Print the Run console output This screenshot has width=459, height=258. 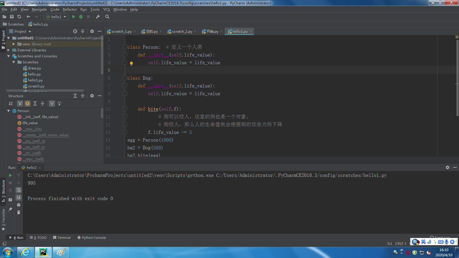click(19, 205)
